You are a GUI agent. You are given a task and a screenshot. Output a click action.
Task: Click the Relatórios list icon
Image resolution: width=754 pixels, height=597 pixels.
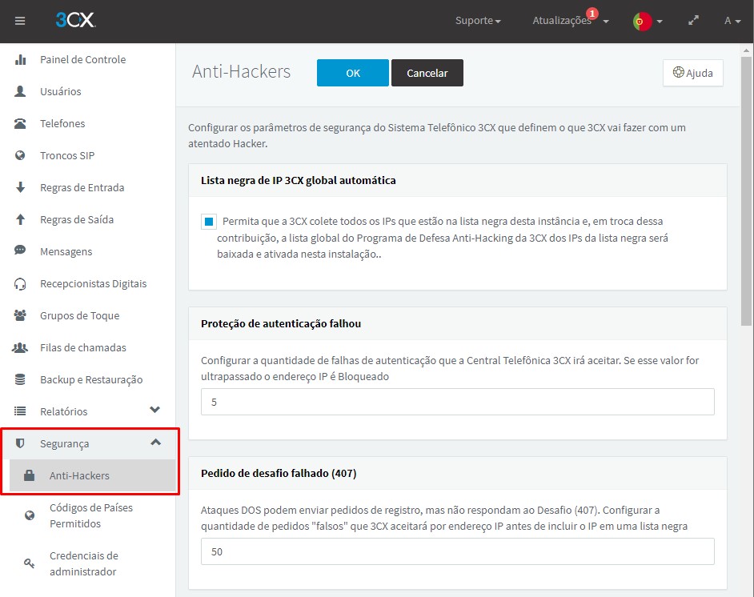tap(20, 411)
